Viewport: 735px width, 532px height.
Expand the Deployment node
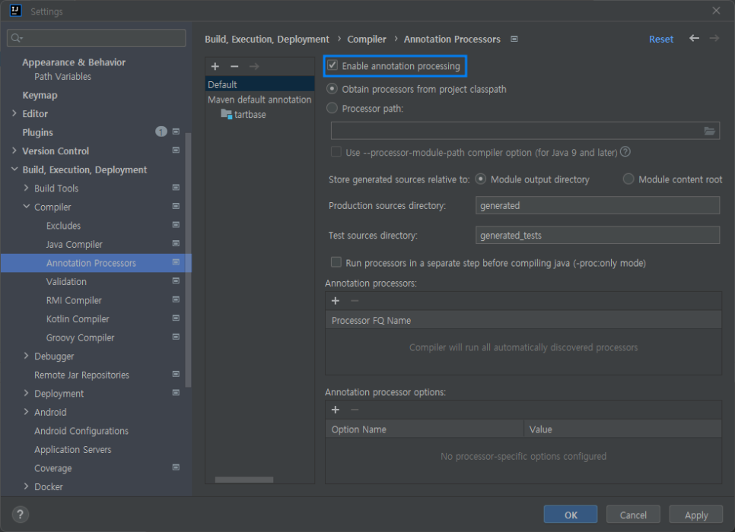click(x=26, y=393)
